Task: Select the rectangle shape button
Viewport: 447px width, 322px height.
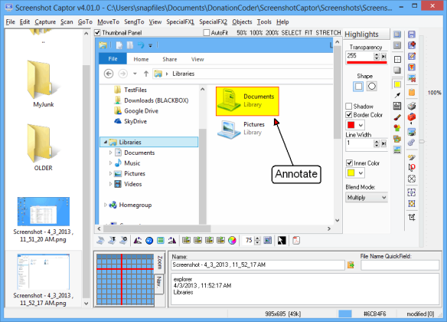Action: coord(358,86)
